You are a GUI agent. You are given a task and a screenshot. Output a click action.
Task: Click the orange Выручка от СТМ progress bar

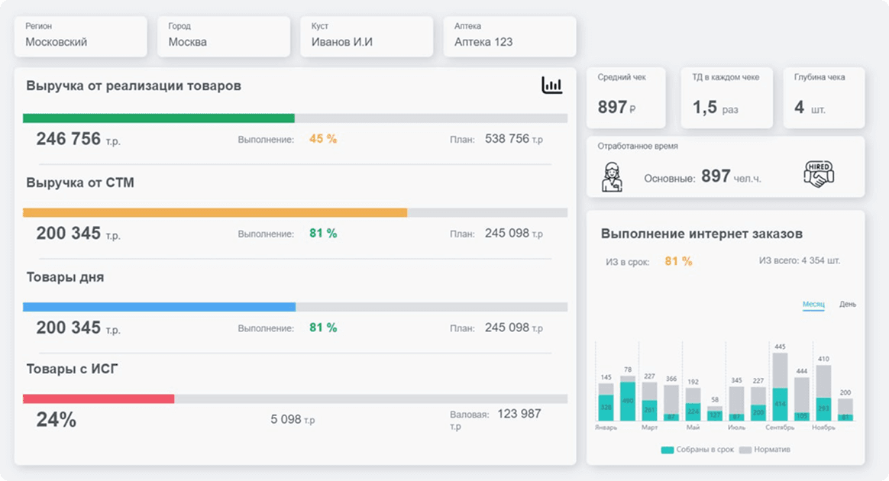click(x=215, y=212)
